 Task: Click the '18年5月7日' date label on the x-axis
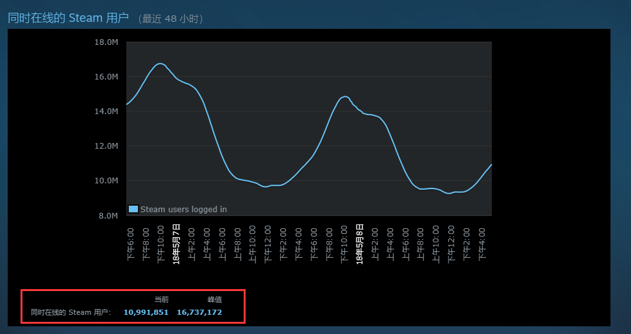point(176,244)
